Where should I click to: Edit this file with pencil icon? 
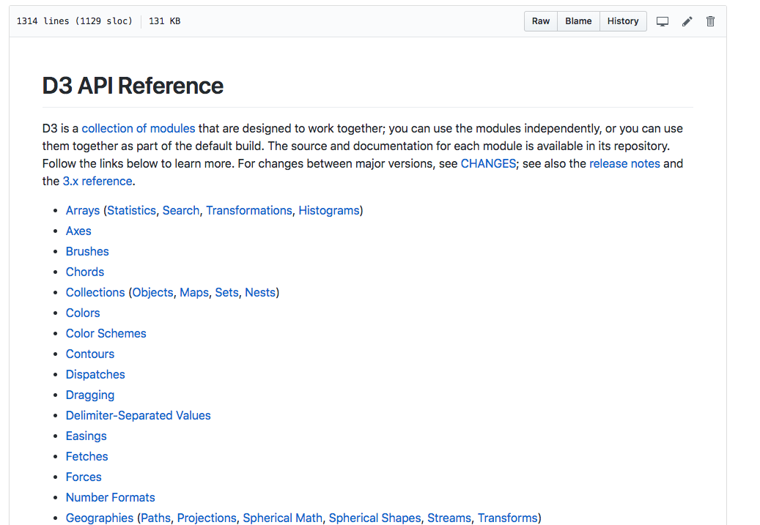tap(687, 21)
